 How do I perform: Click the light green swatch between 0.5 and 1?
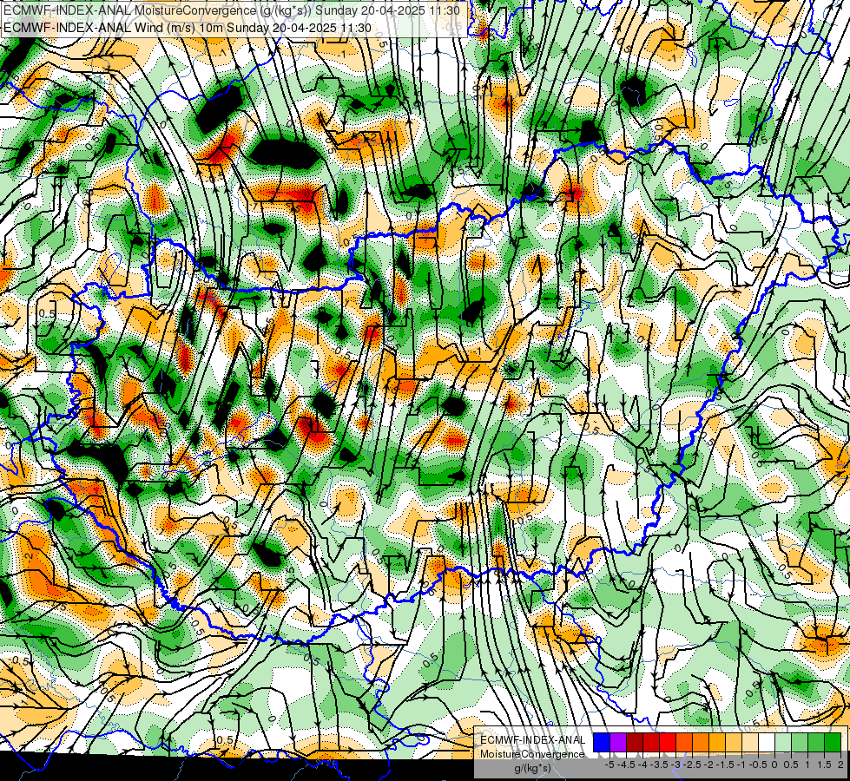[x=800, y=742]
